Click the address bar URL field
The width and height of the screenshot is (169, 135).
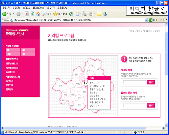click(x=79, y=20)
